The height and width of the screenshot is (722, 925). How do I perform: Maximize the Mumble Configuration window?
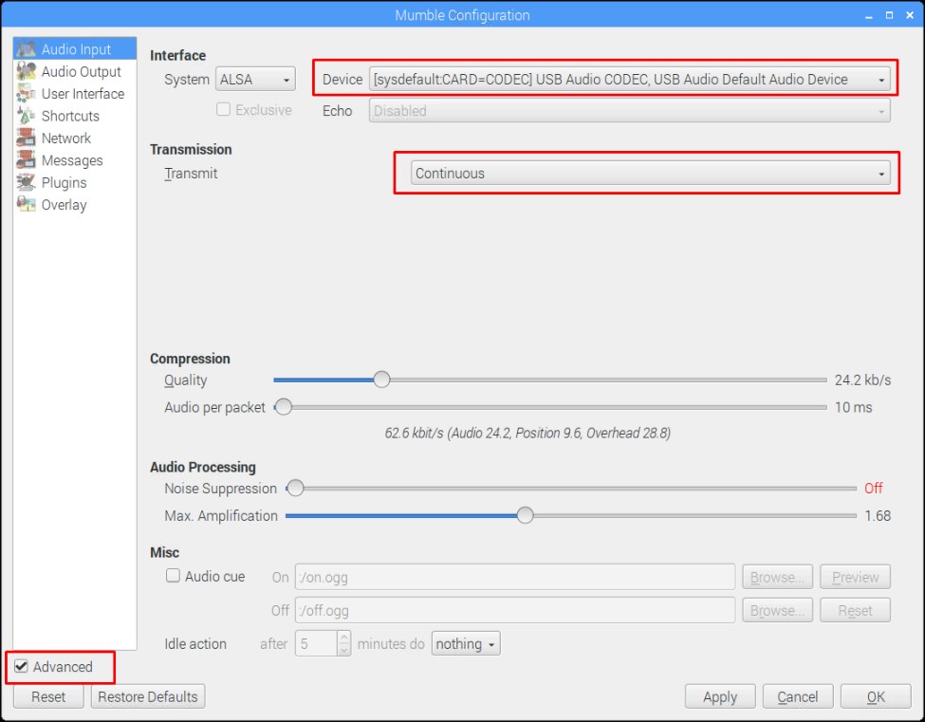(x=889, y=15)
